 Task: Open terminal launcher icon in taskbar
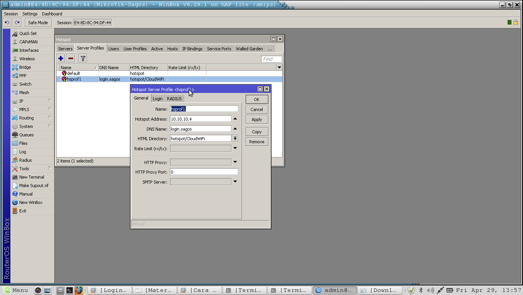(x=70, y=290)
